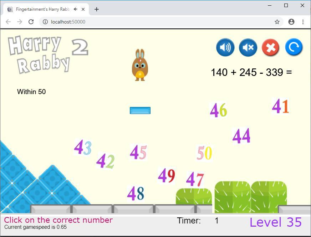Viewport: 311px width, 237px height.
Task: Pick the number 50
Action: (204, 153)
